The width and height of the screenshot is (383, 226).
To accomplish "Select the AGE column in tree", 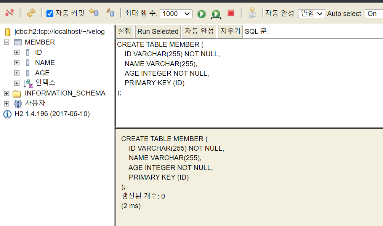I will [42, 73].
